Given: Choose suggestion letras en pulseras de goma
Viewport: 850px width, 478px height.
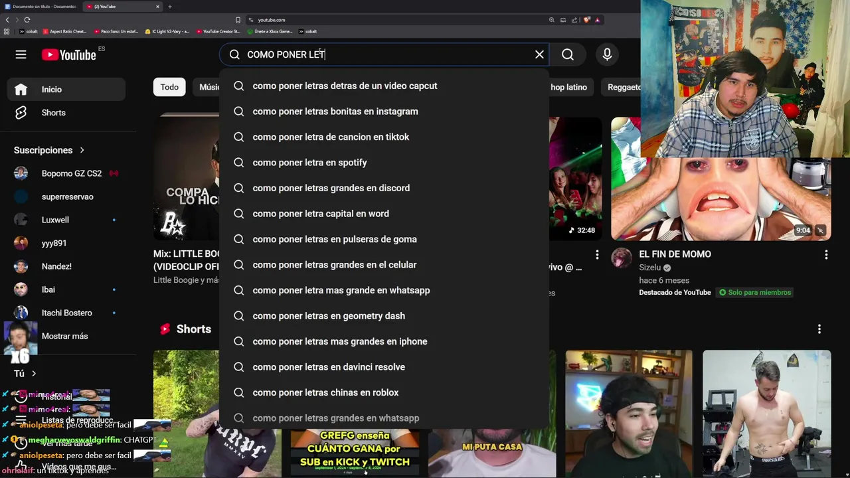Looking at the screenshot, I should coord(384,239).
